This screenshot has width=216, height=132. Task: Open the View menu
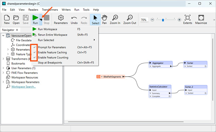tap(22, 10)
